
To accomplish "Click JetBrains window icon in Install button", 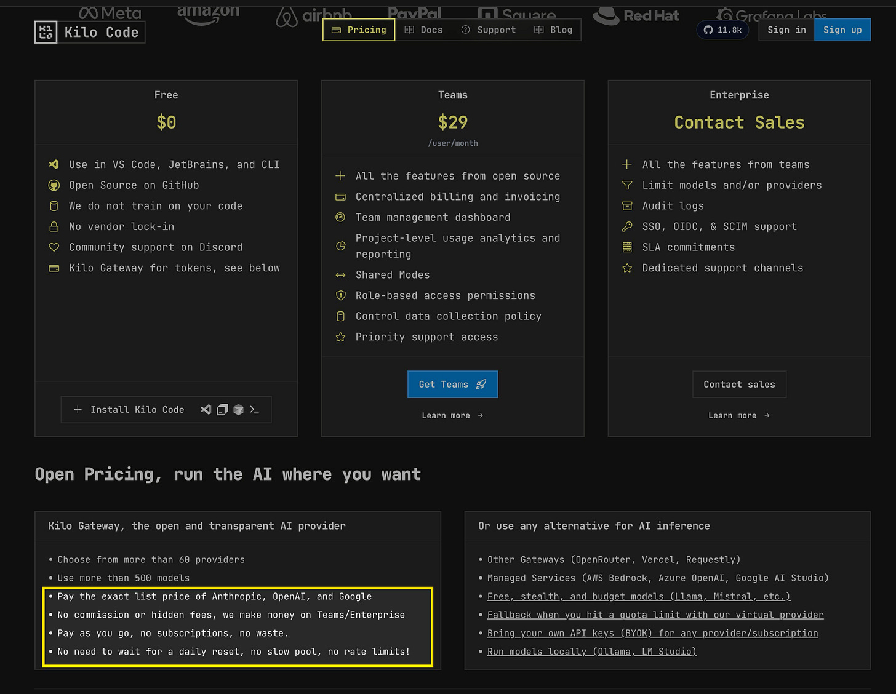I will (x=222, y=409).
